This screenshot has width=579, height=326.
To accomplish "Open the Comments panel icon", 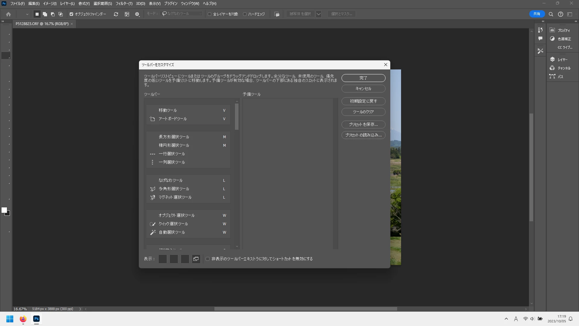I will [540, 39].
